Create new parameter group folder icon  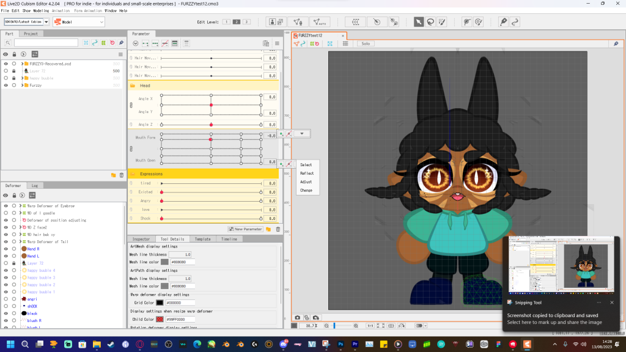pyautogui.click(x=268, y=229)
